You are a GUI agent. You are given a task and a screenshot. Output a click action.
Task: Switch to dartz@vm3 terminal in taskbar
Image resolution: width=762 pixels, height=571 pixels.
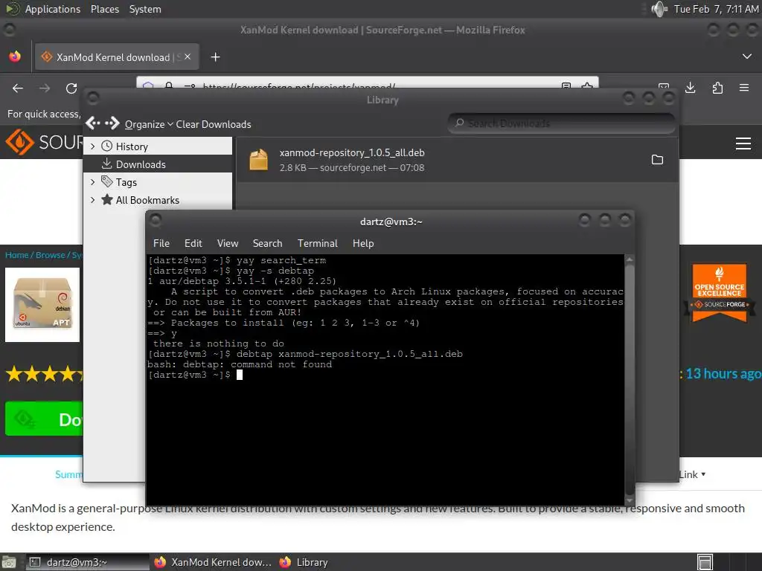pos(88,562)
